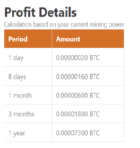Select the 3 months row label
The height and width of the screenshot is (148, 140).
(x=21, y=114)
